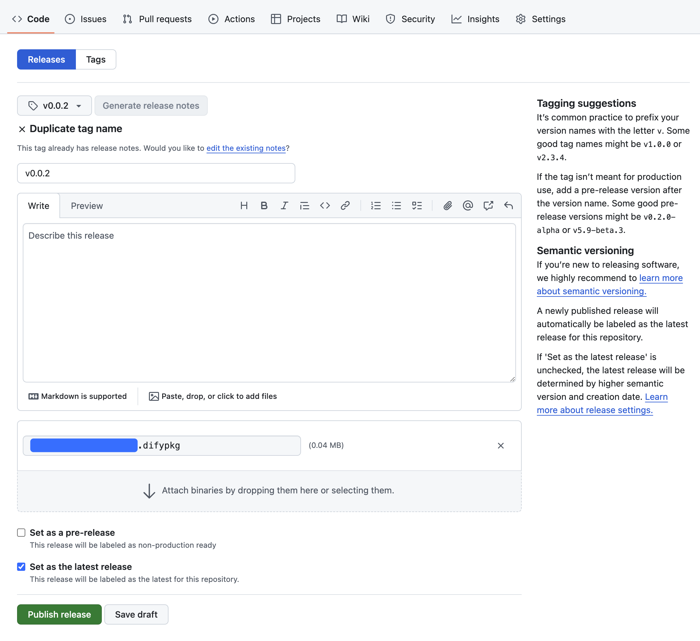Follow the edit the existing notes link
The width and height of the screenshot is (700, 641).
(246, 148)
